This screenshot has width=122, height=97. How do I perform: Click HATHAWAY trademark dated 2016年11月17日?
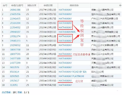(65, 18)
